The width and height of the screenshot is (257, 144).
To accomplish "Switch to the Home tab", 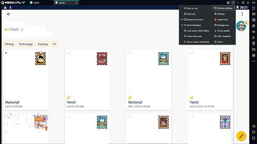I will coord(35,2).
